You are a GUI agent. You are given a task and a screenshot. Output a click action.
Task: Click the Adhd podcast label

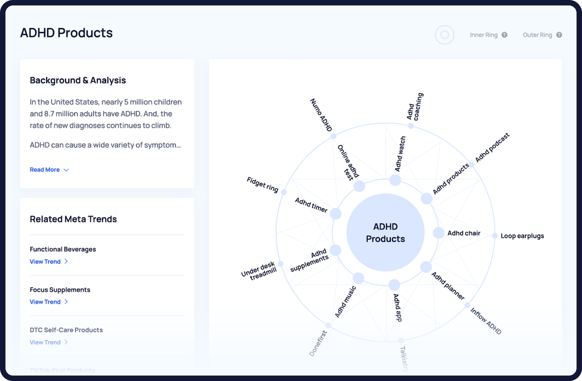click(492, 148)
